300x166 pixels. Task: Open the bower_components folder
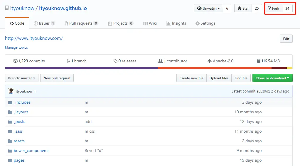coord(32,151)
